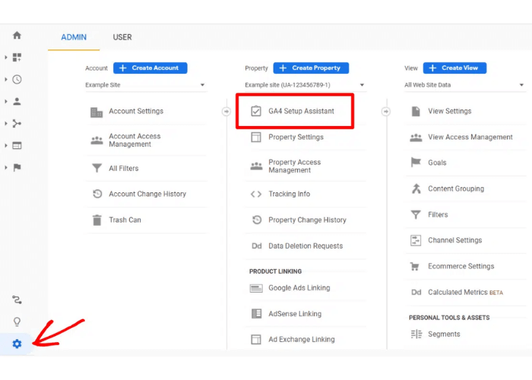Click the Property Access Management people icon
Image resolution: width=532 pixels, height=380 pixels.
(x=257, y=166)
